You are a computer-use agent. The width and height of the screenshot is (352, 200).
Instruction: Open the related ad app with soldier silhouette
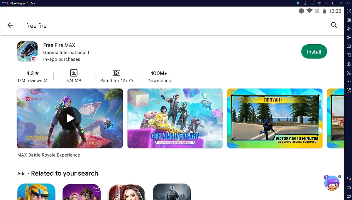pos(172,192)
